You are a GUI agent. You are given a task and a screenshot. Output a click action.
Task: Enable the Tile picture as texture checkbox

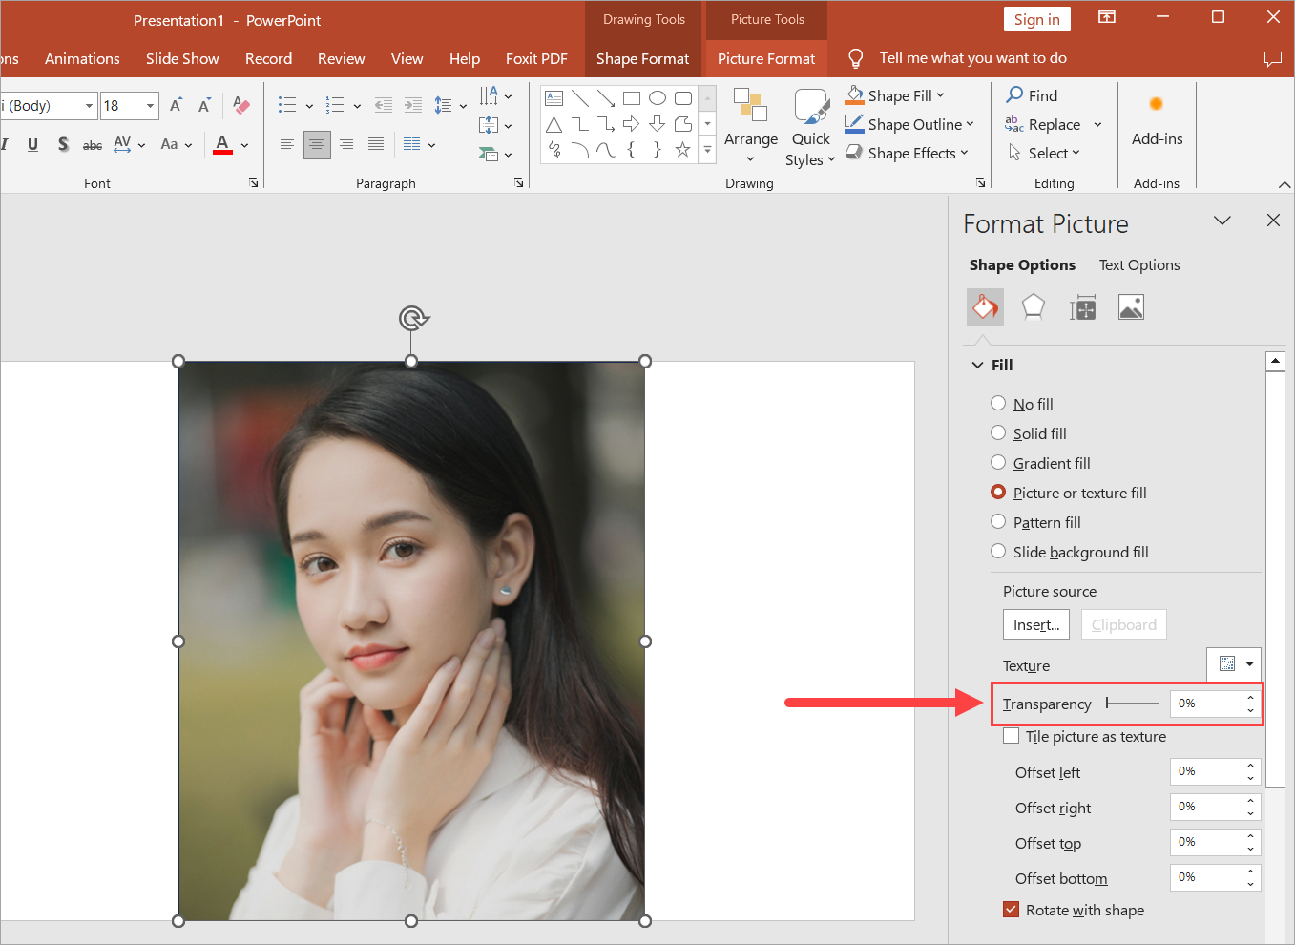tap(1012, 736)
